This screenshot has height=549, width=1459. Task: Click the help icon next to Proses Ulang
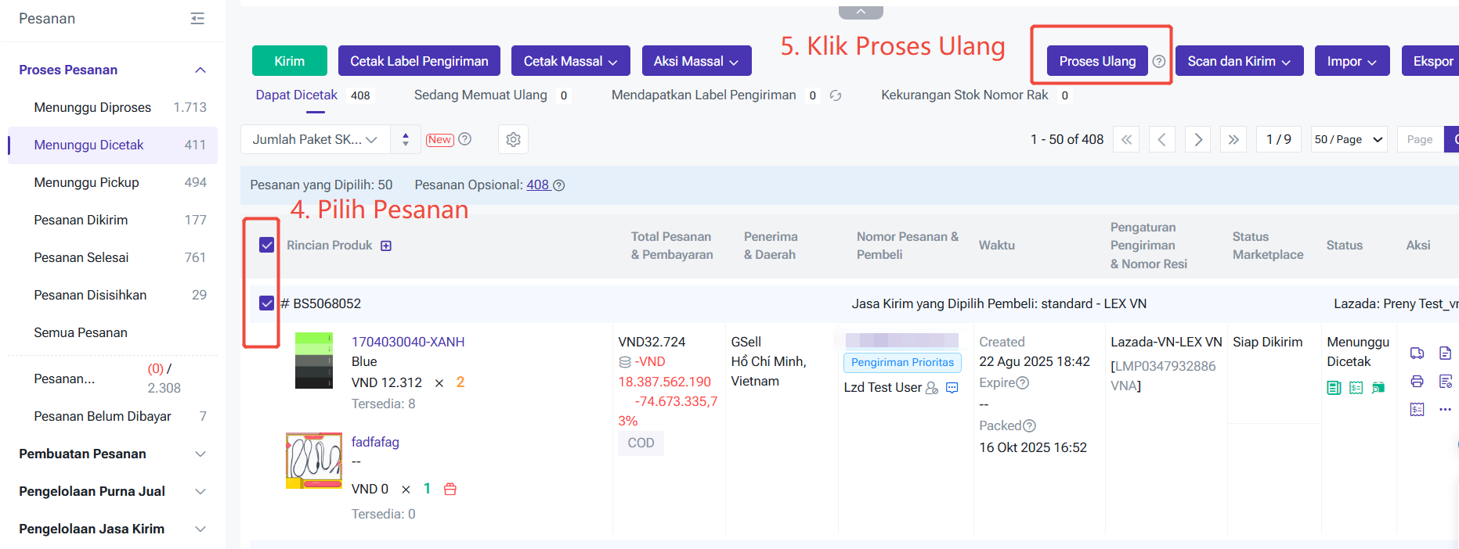[1159, 61]
